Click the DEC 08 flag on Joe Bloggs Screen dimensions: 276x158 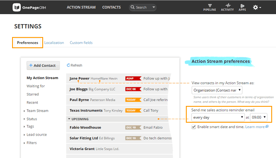point(133,89)
